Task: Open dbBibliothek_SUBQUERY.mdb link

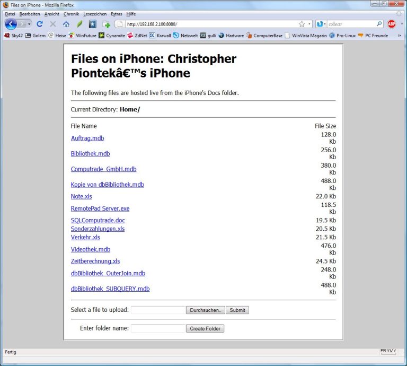Action: click(110, 289)
